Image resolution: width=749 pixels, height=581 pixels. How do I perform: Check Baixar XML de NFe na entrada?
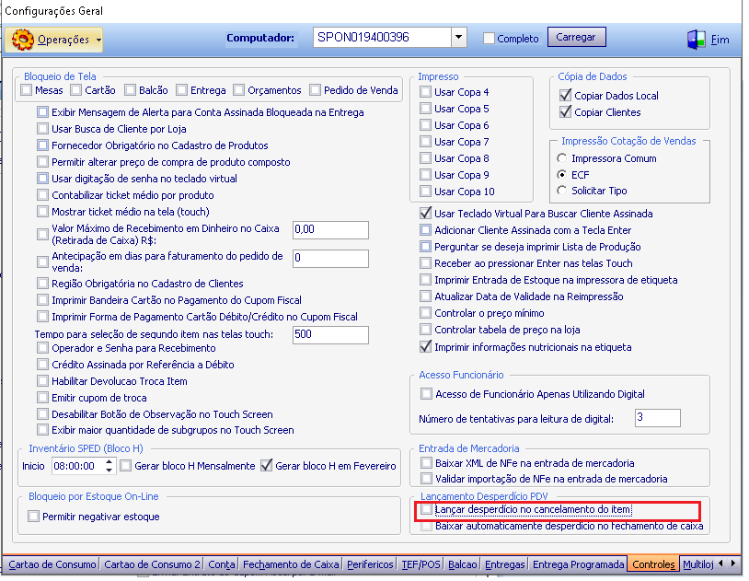[426, 463]
